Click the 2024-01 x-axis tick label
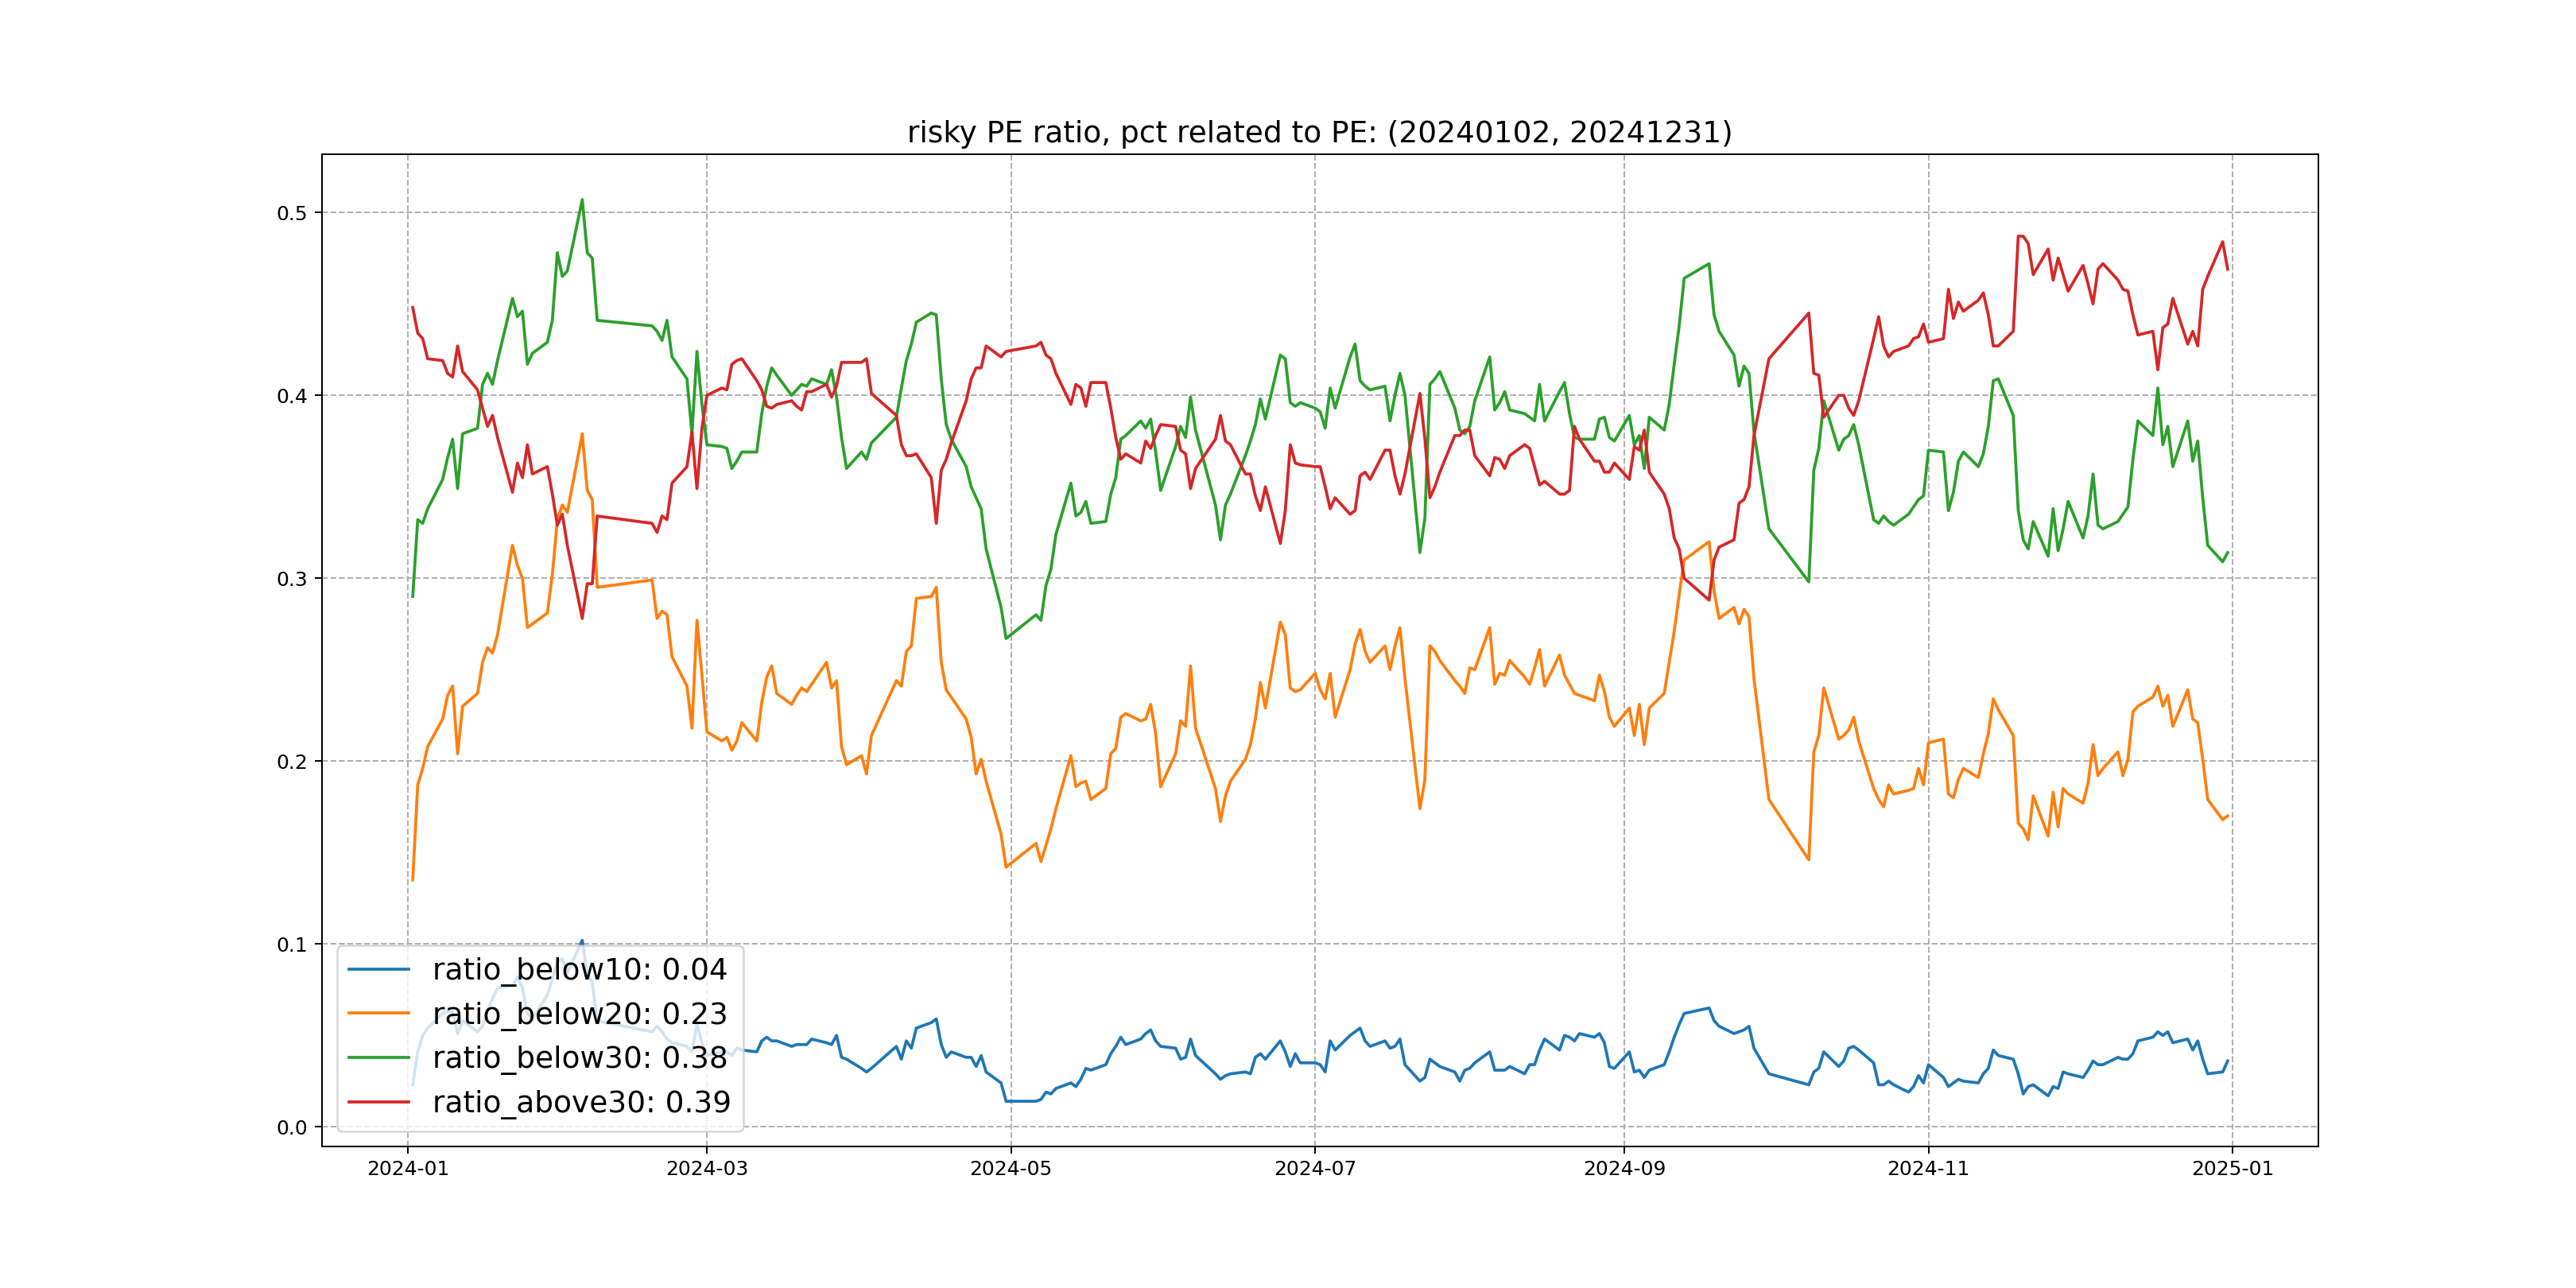This screenshot has width=2576, height=1288. (x=408, y=1168)
